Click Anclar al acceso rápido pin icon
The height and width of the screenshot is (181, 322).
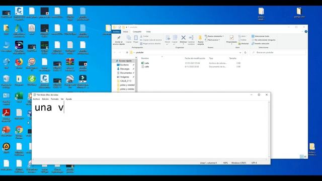tap(119, 38)
